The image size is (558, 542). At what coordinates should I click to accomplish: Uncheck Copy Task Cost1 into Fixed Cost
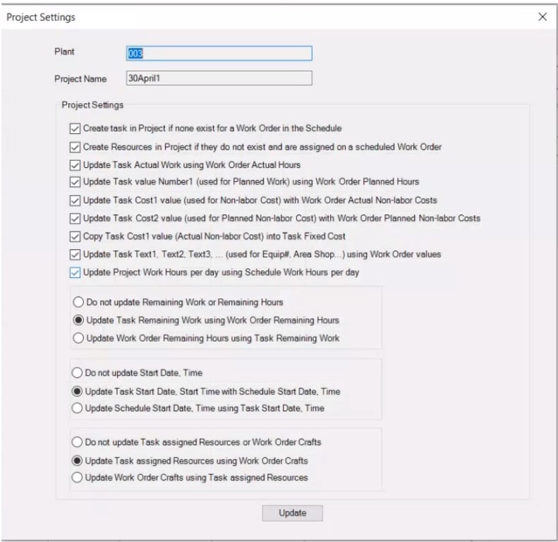click(75, 236)
